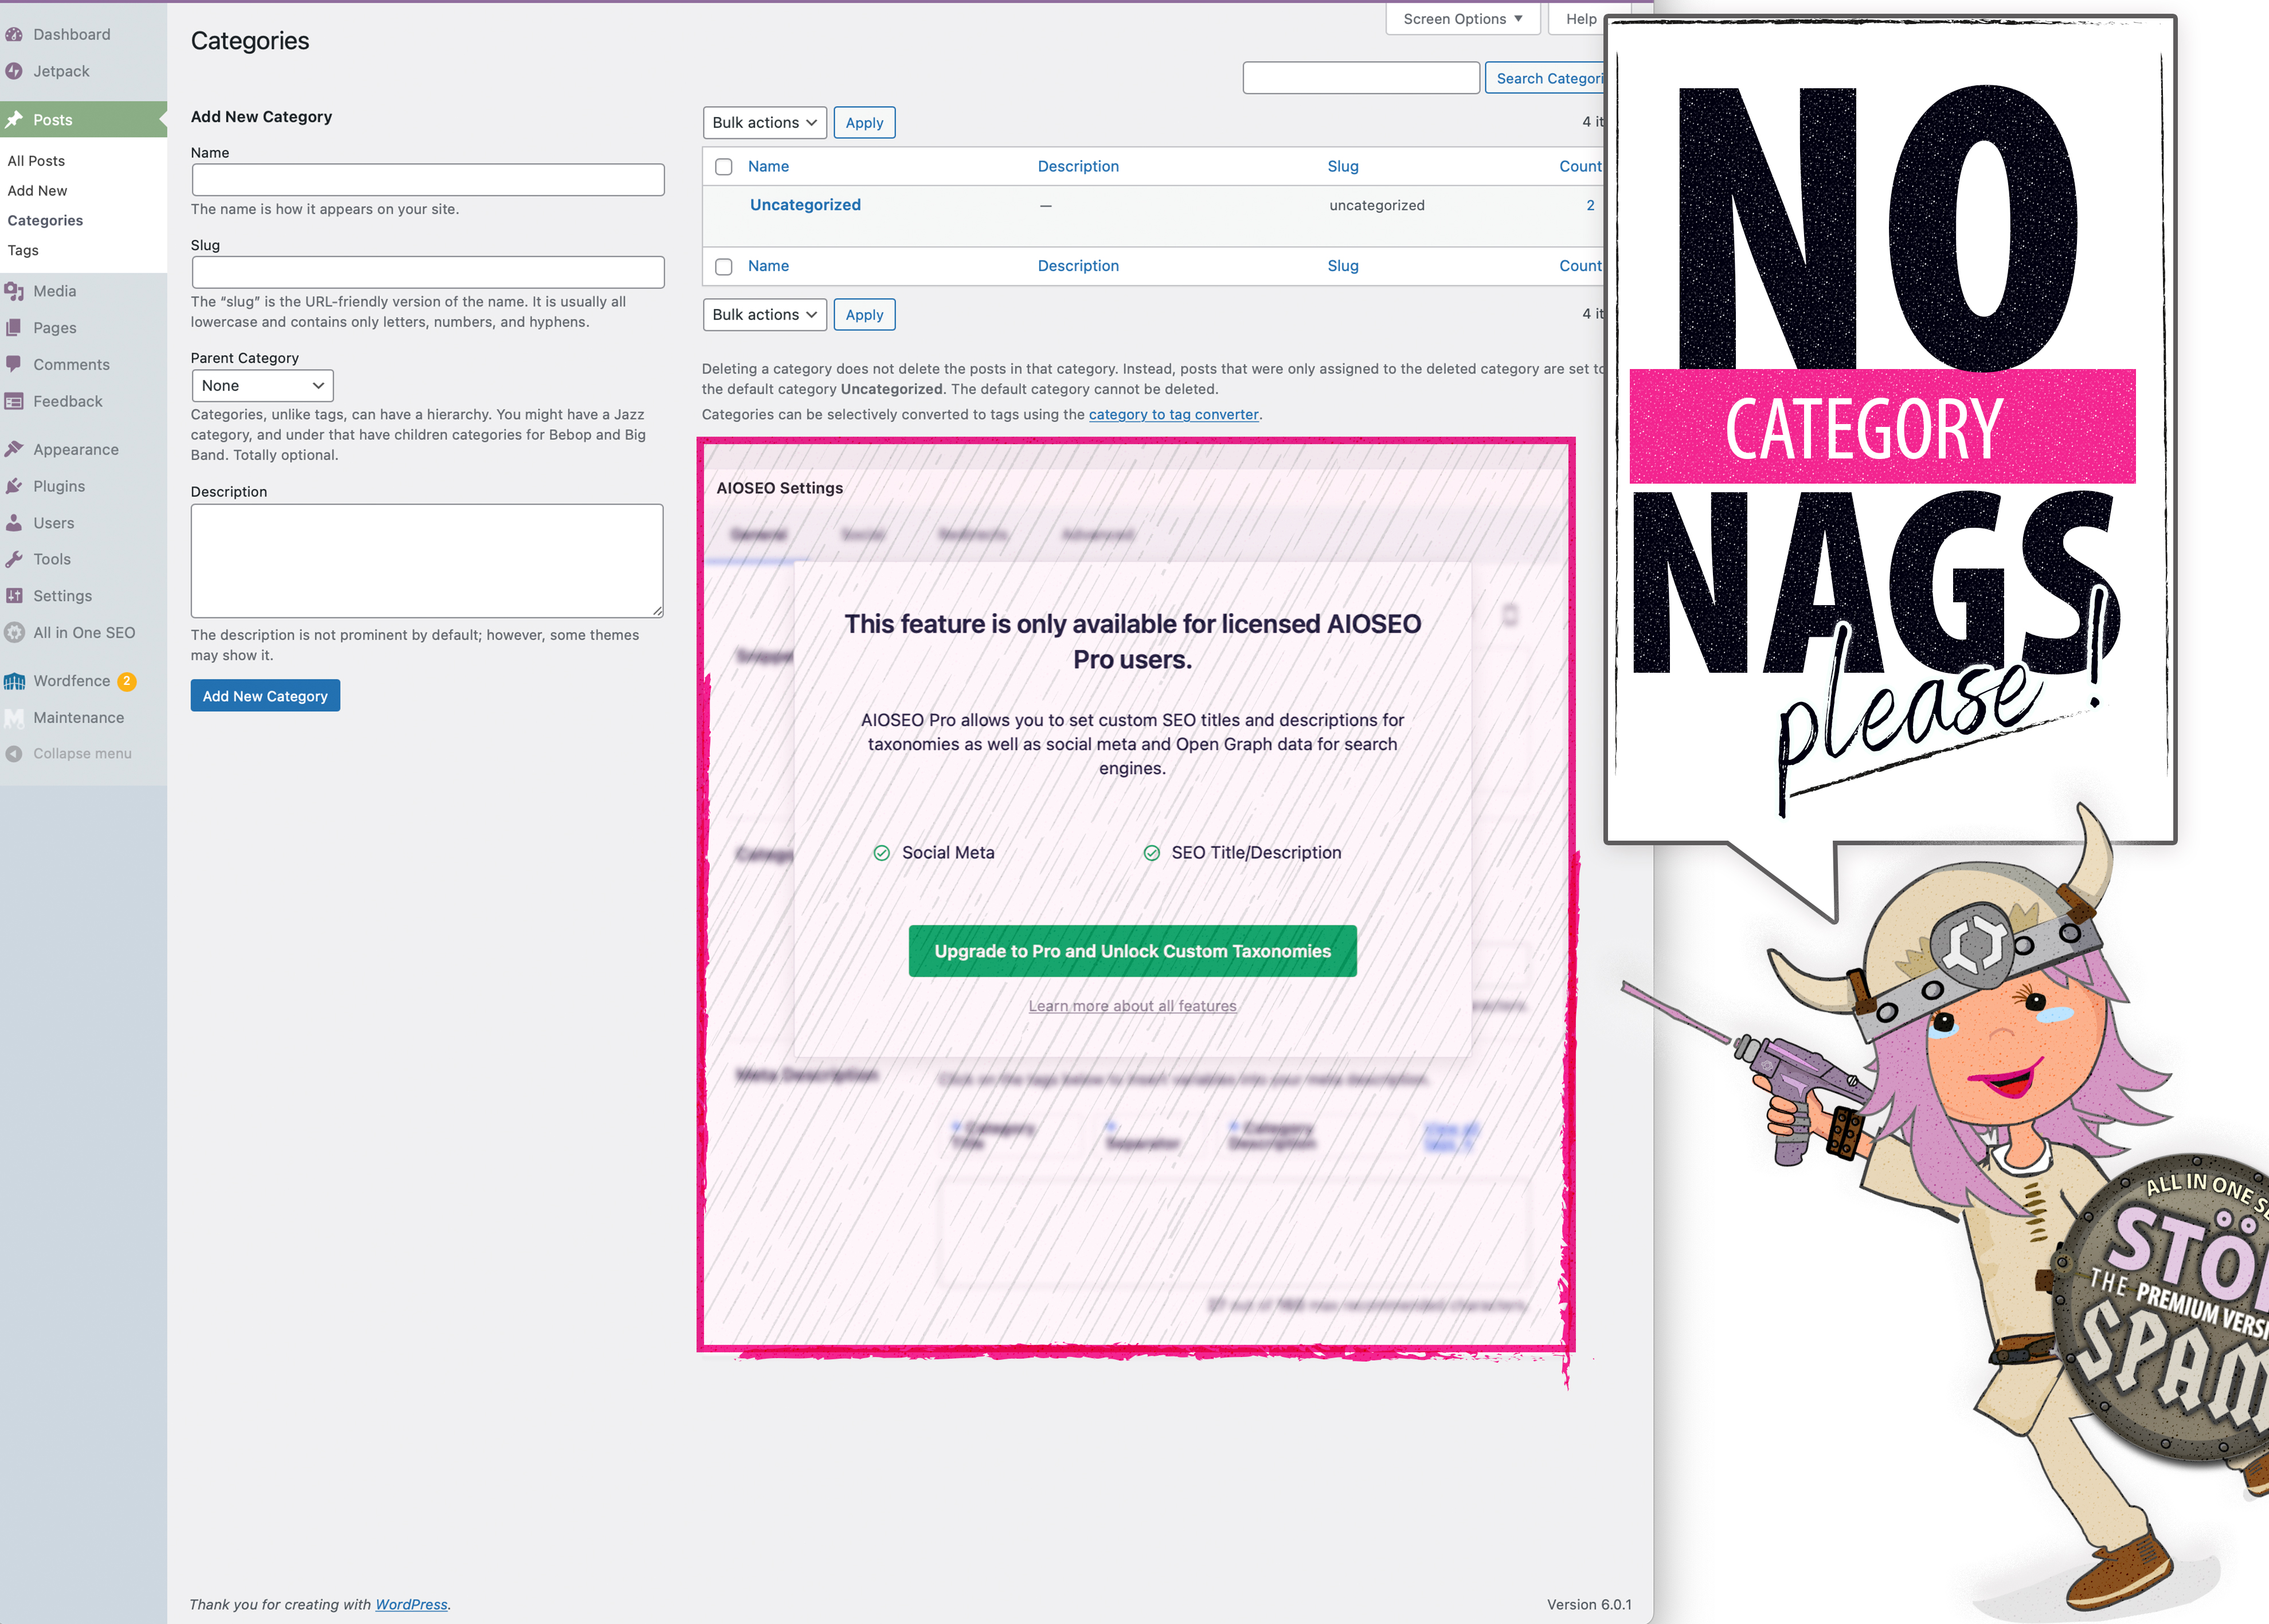Screen dimensions: 2269x1624
Task: Click the Add New Category button
Action: point(265,696)
